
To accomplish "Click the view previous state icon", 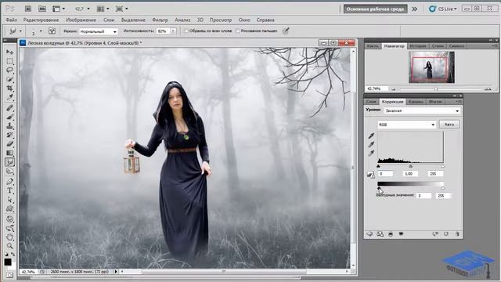I will [x=435, y=234].
